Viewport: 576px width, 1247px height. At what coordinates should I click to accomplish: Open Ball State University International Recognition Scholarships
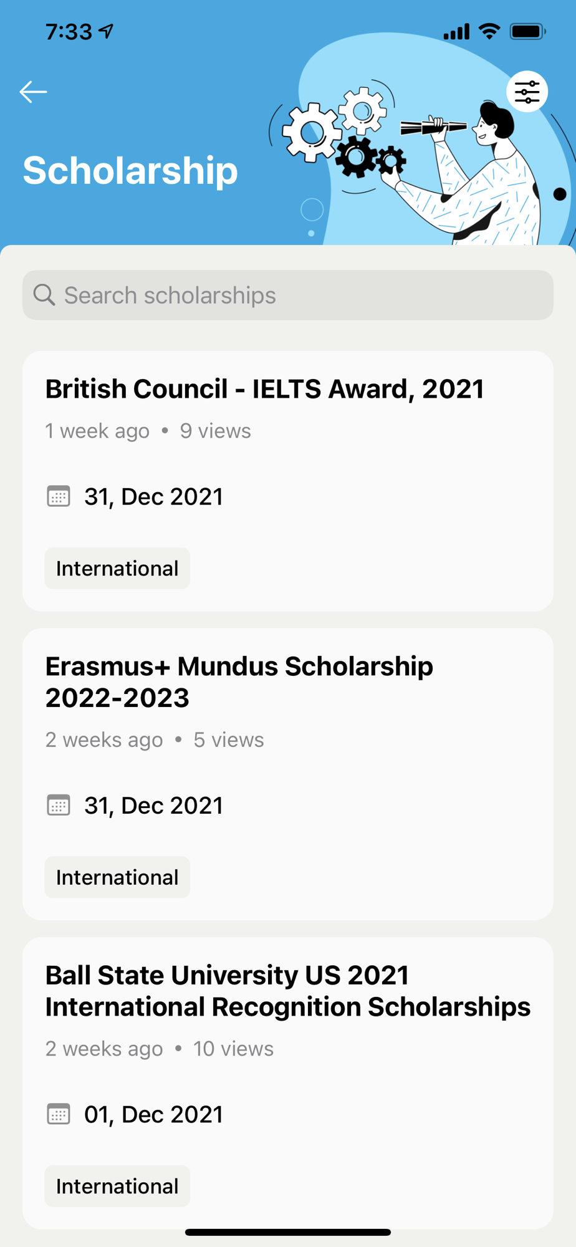288,991
